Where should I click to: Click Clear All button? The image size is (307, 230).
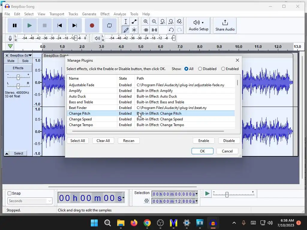[103, 141]
